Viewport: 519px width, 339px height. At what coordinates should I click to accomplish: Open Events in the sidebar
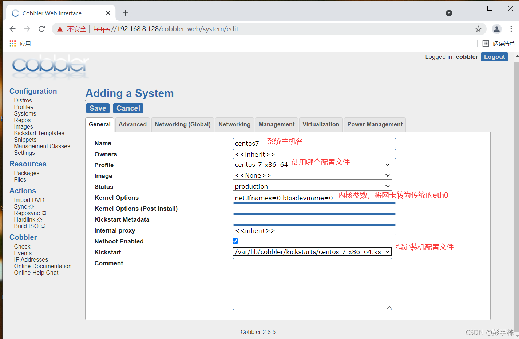[x=23, y=253]
